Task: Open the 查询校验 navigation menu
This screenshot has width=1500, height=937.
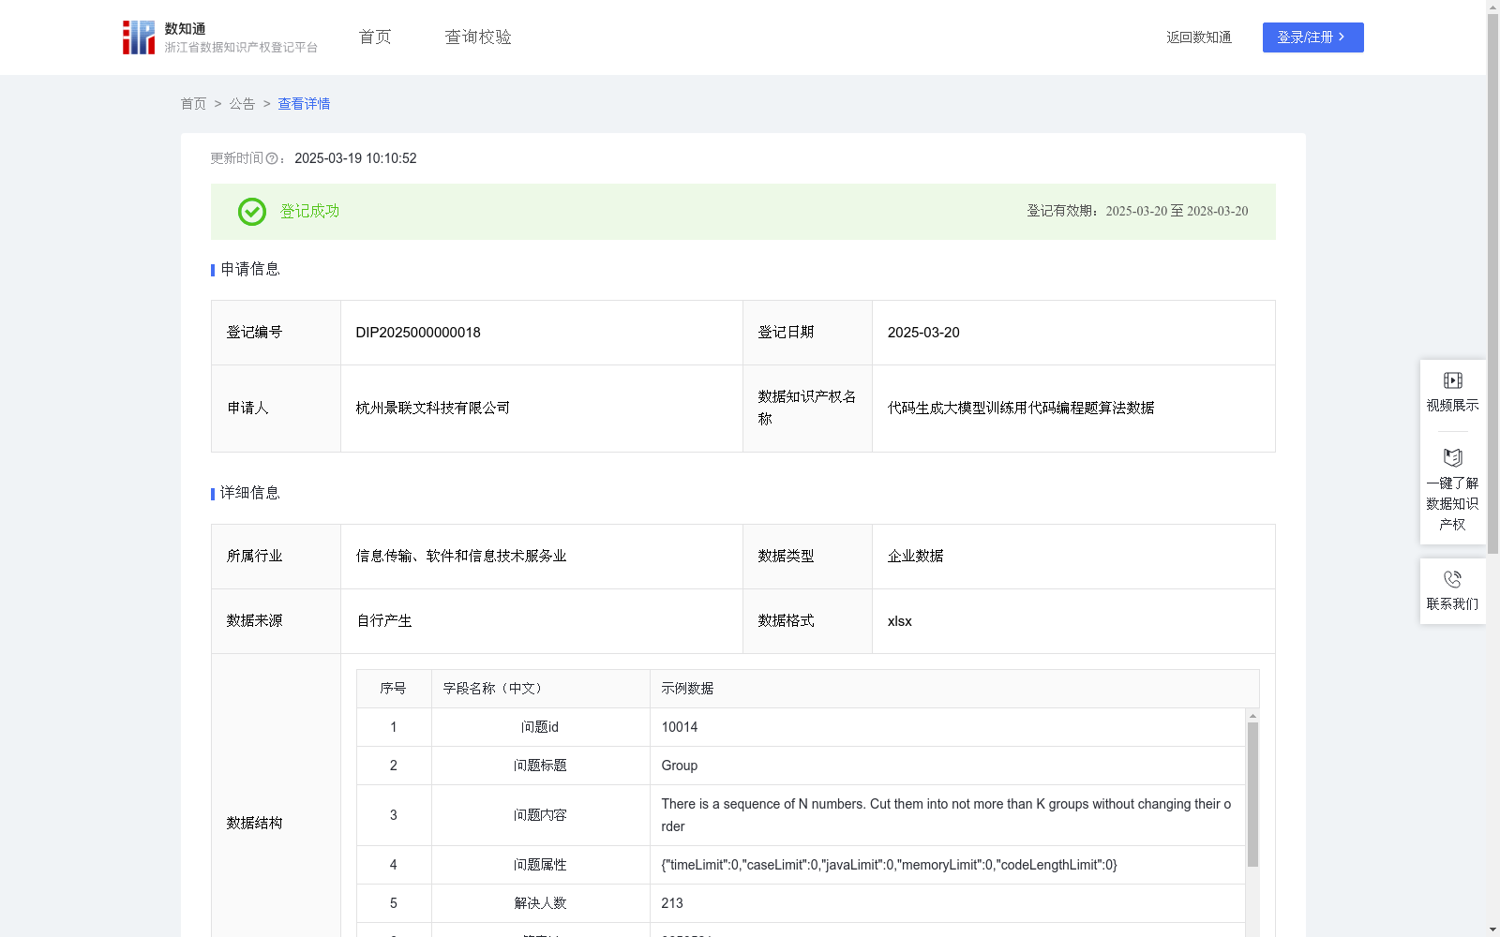Action: (x=478, y=37)
